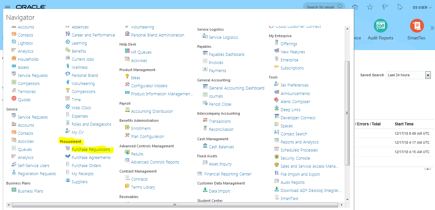Click the small collapse arrow below the table

click(428, 169)
